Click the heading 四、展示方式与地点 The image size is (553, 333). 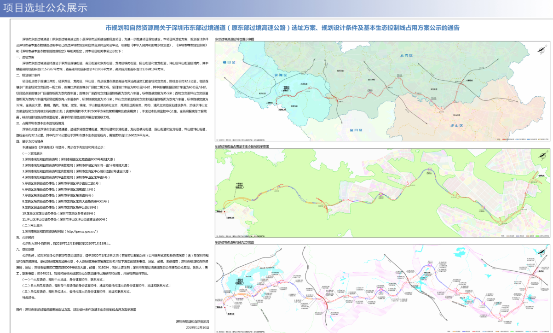point(30,141)
